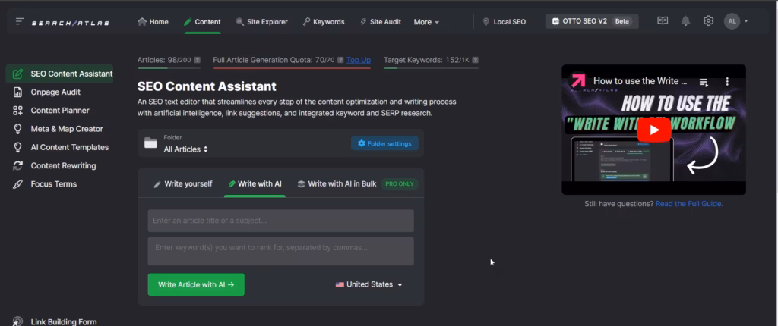Open the notifications bell icon

pos(685,21)
